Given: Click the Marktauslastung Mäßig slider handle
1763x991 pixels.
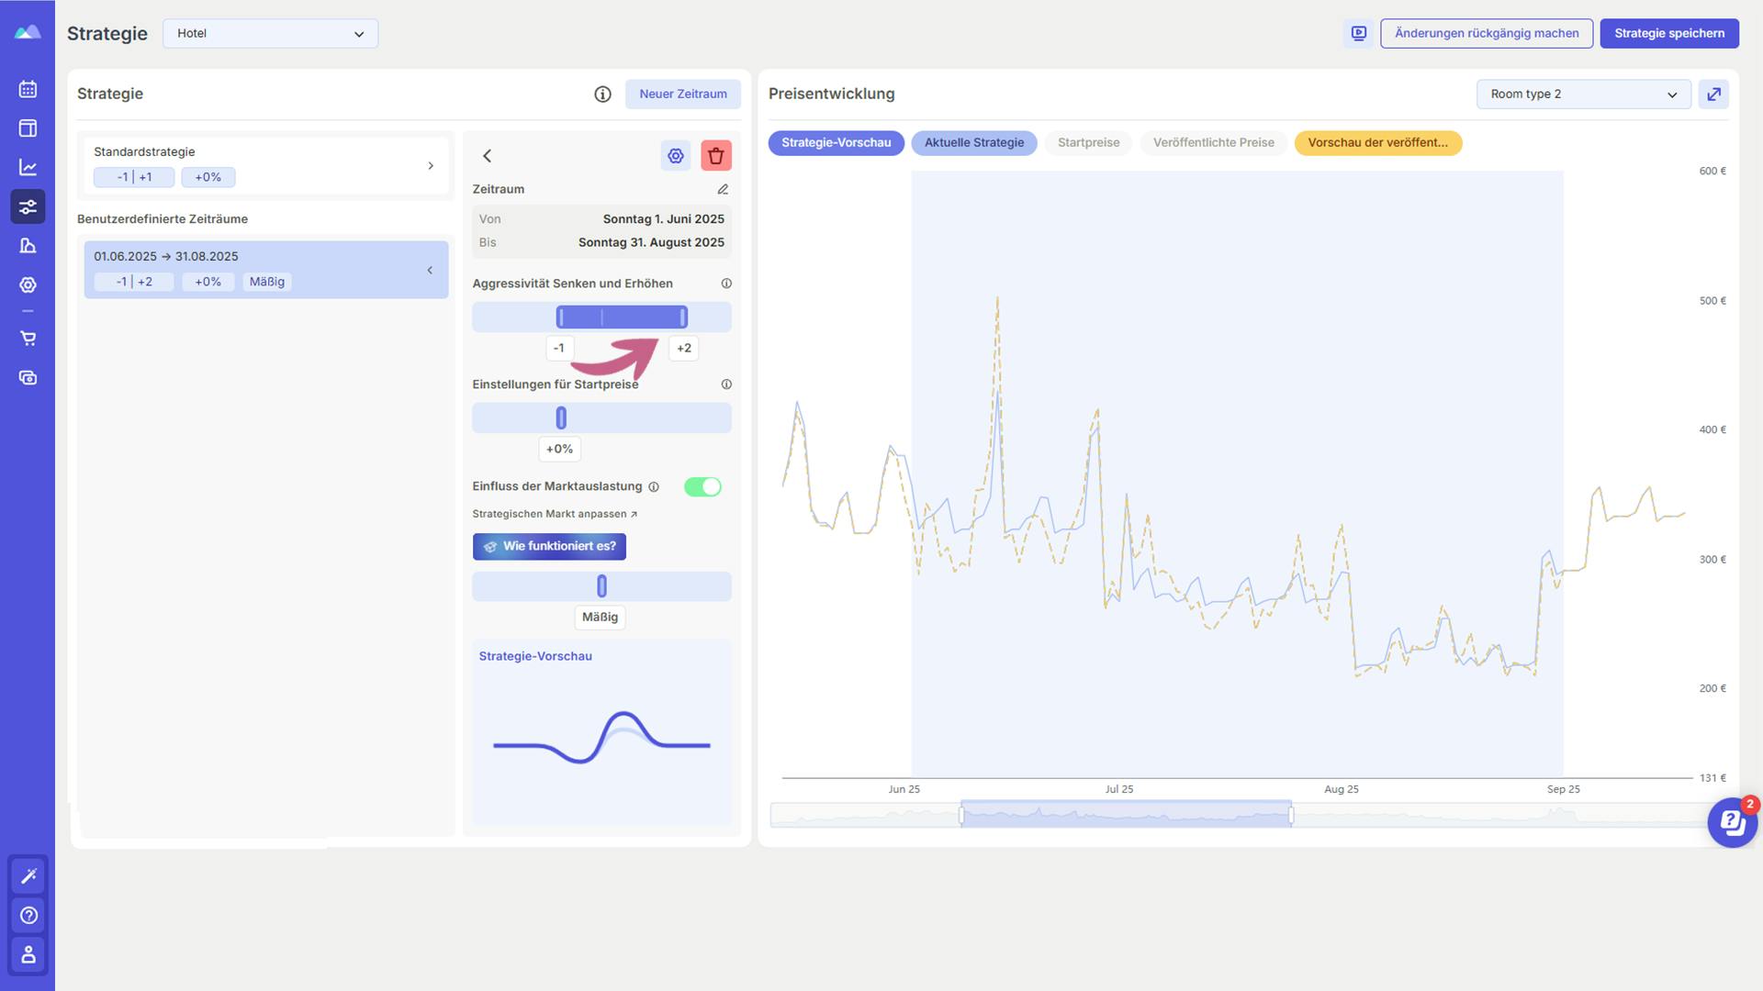Looking at the screenshot, I should click(x=601, y=586).
